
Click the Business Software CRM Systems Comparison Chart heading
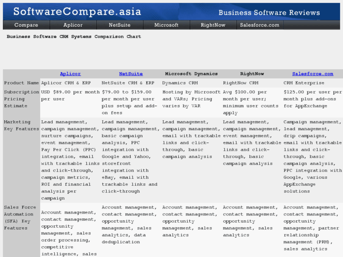click(74, 36)
